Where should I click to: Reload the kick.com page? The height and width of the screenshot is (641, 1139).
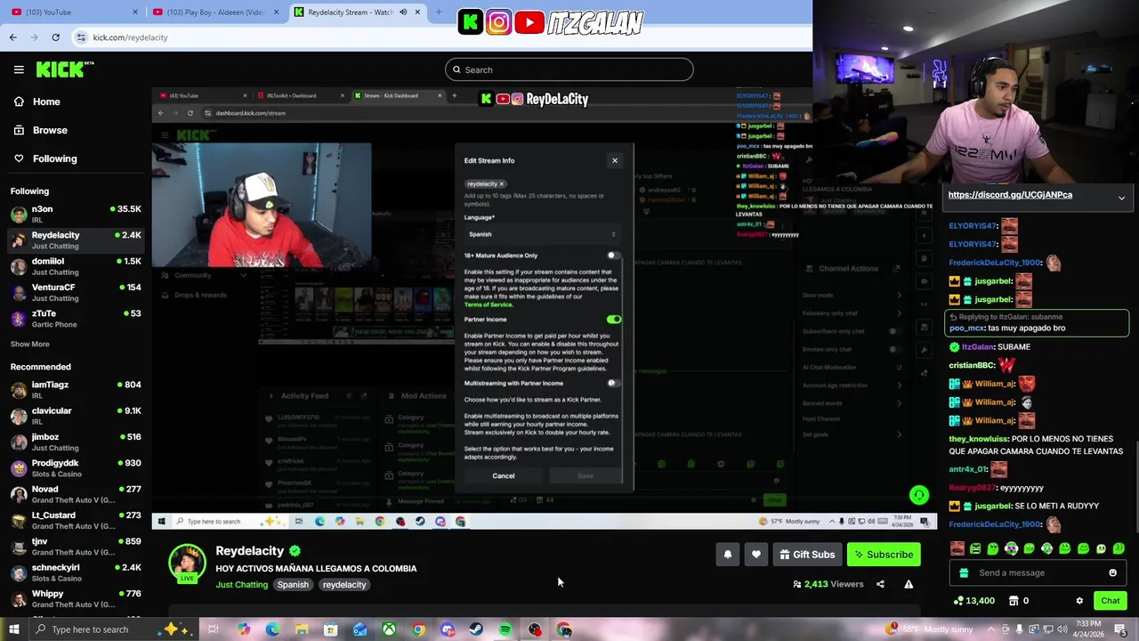[x=55, y=37]
